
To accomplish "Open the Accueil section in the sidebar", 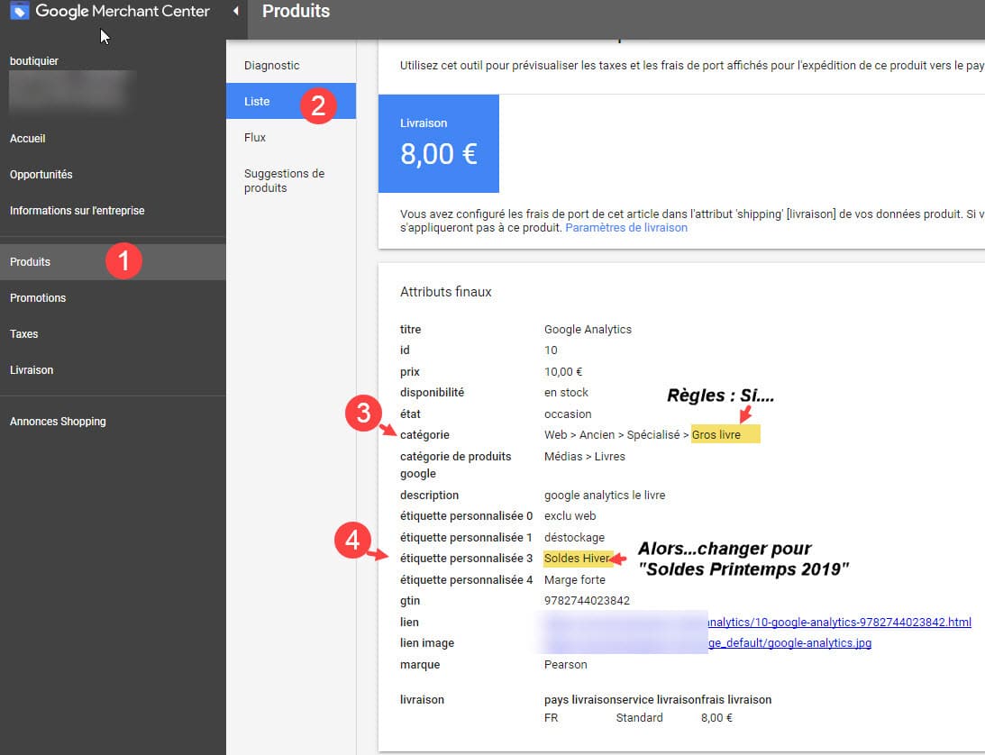I will tap(28, 138).
